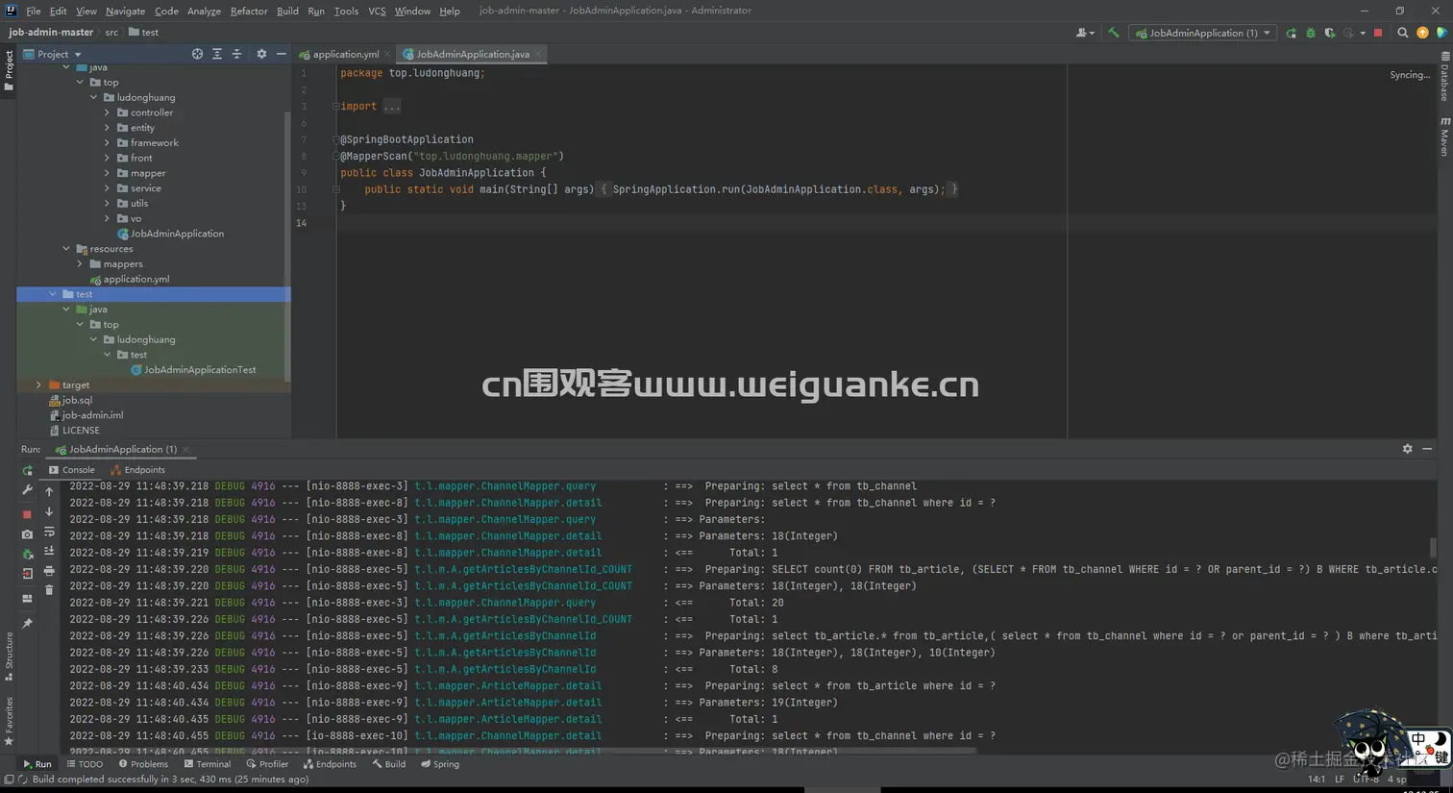
Task: Rerun JobAdminApplication from main toolbar
Action: pyautogui.click(x=1292, y=33)
